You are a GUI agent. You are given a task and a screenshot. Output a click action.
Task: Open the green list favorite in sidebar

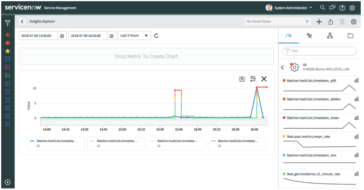pyautogui.click(x=8, y=75)
